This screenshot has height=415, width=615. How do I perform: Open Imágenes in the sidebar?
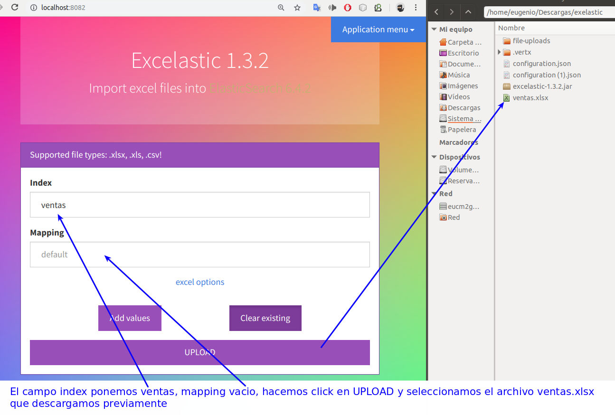(x=459, y=86)
